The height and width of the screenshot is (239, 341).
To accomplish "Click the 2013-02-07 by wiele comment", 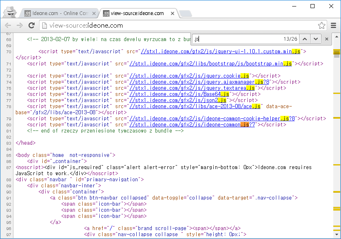I will (109, 39).
